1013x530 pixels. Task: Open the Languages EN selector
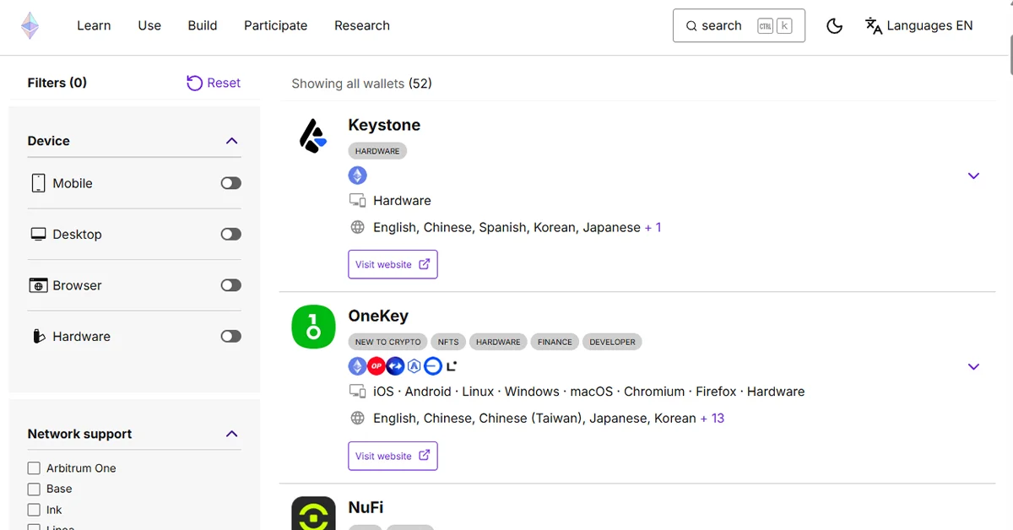919,25
